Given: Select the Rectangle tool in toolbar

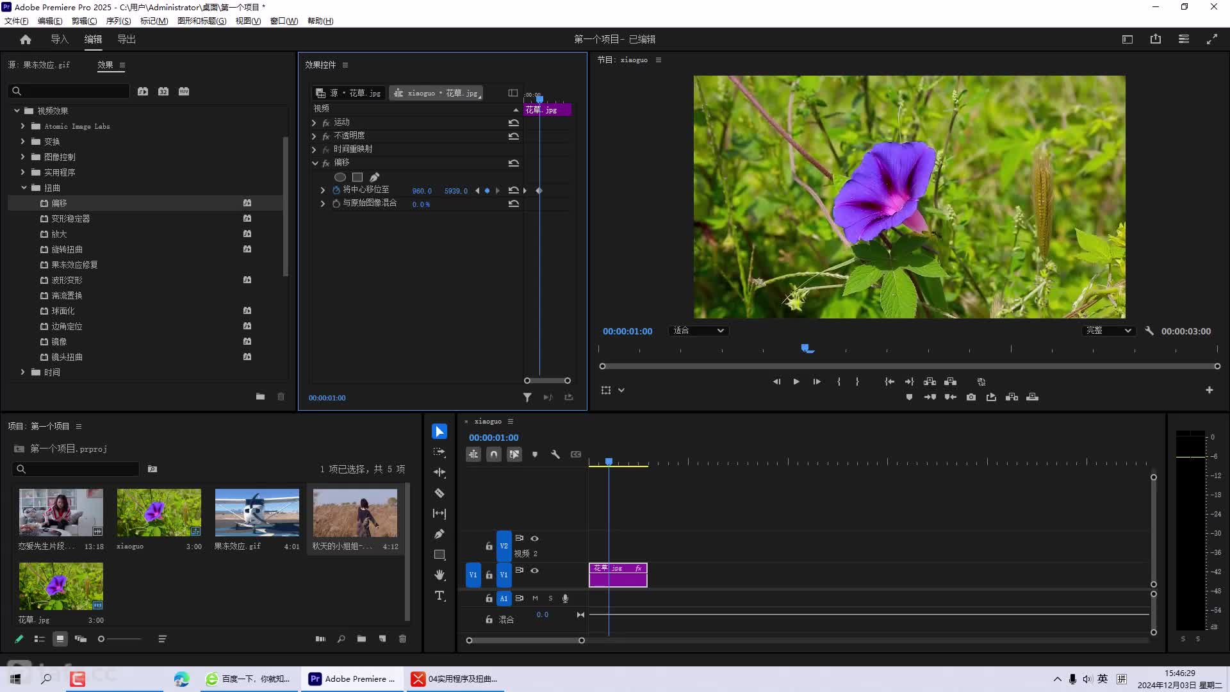Looking at the screenshot, I should coord(439,555).
